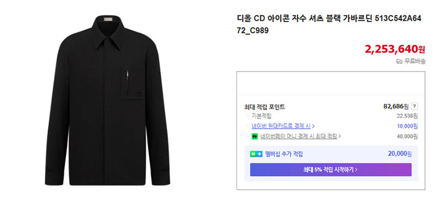Open the black Dior shirt product image
The image size is (436, 210).
pyautogui.click(x=107, y=100)
